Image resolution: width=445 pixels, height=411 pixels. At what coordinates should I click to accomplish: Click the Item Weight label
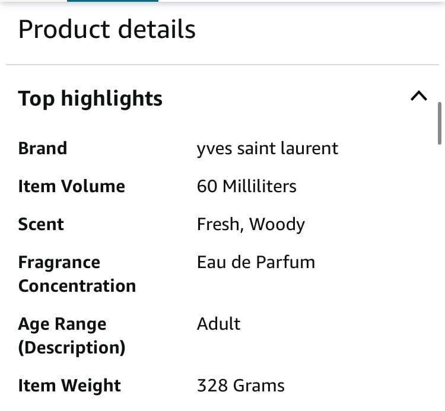(69, 385)
